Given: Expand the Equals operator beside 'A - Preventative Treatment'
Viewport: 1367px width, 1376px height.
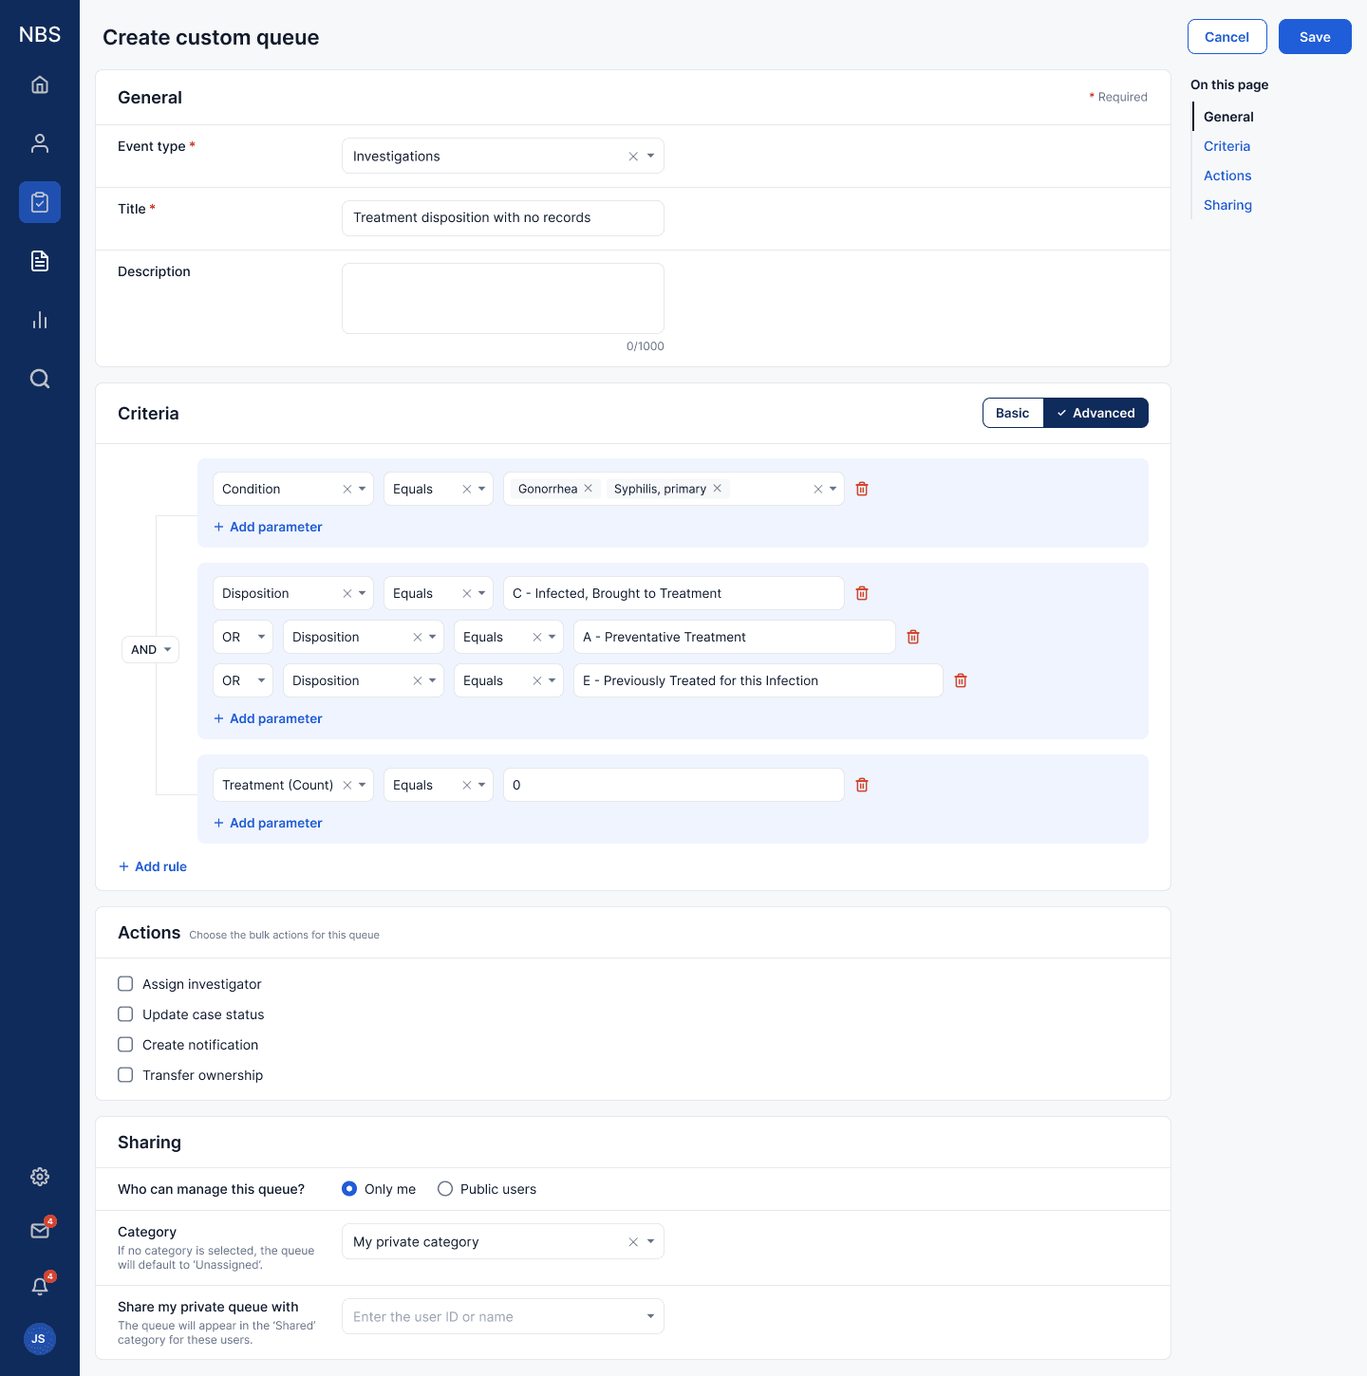Looking at the screenshot, I should point(552,637).
